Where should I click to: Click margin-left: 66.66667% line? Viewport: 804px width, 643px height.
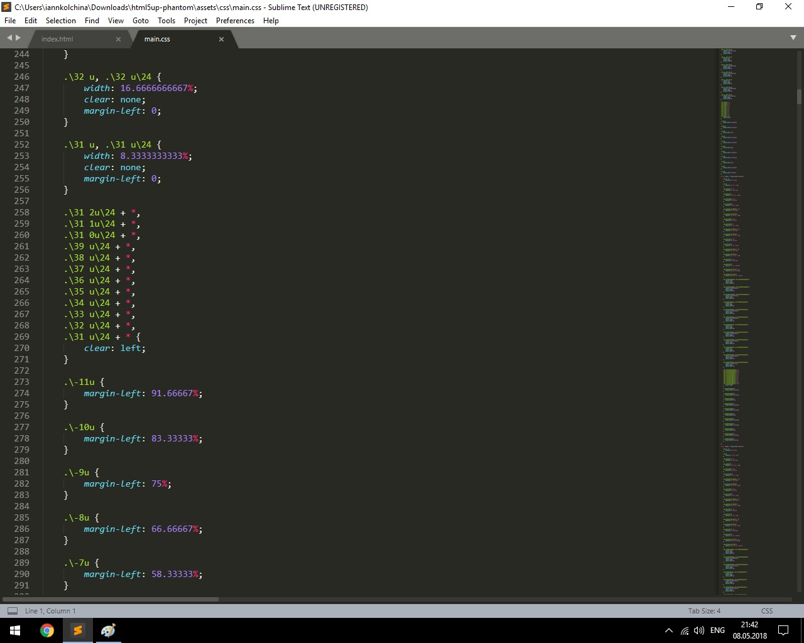(x=143, y=529)
